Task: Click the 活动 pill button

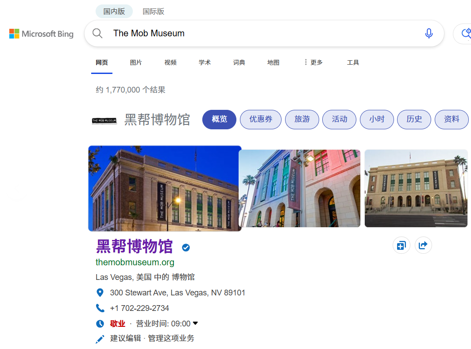Action: click(x=340, y=119)
